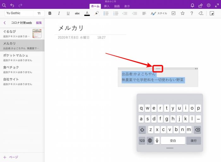Viewport: 221px width, 162px height.
Task: Insert a to-do checkbox tag
Action: tap(174, 13)
